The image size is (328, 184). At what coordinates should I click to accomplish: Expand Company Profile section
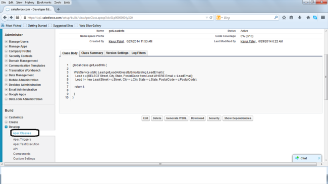click(6, 51)
